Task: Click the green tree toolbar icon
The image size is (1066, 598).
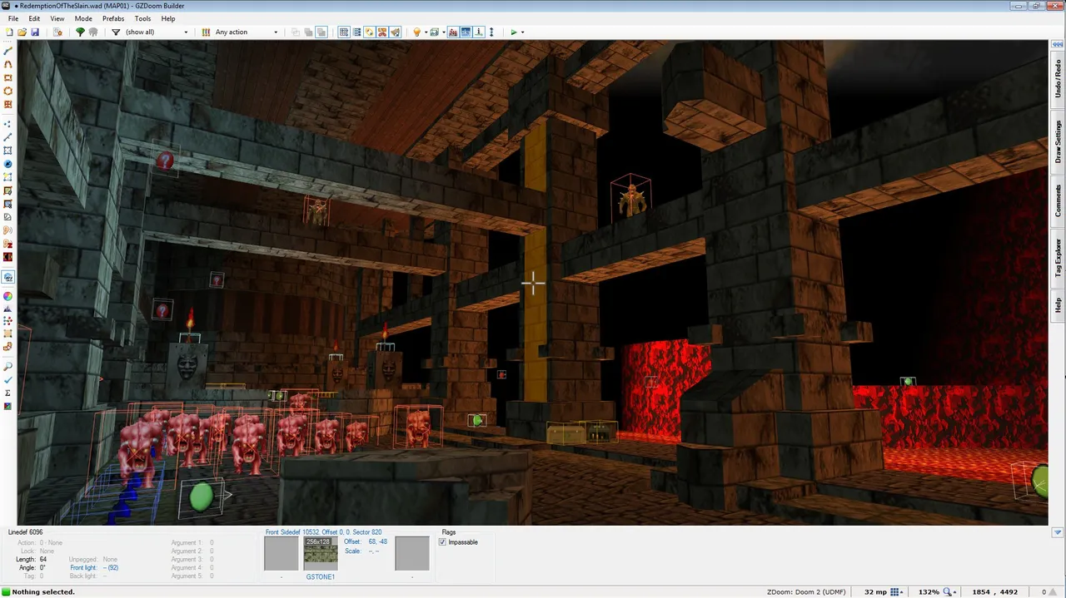Action: coord(80,32)
